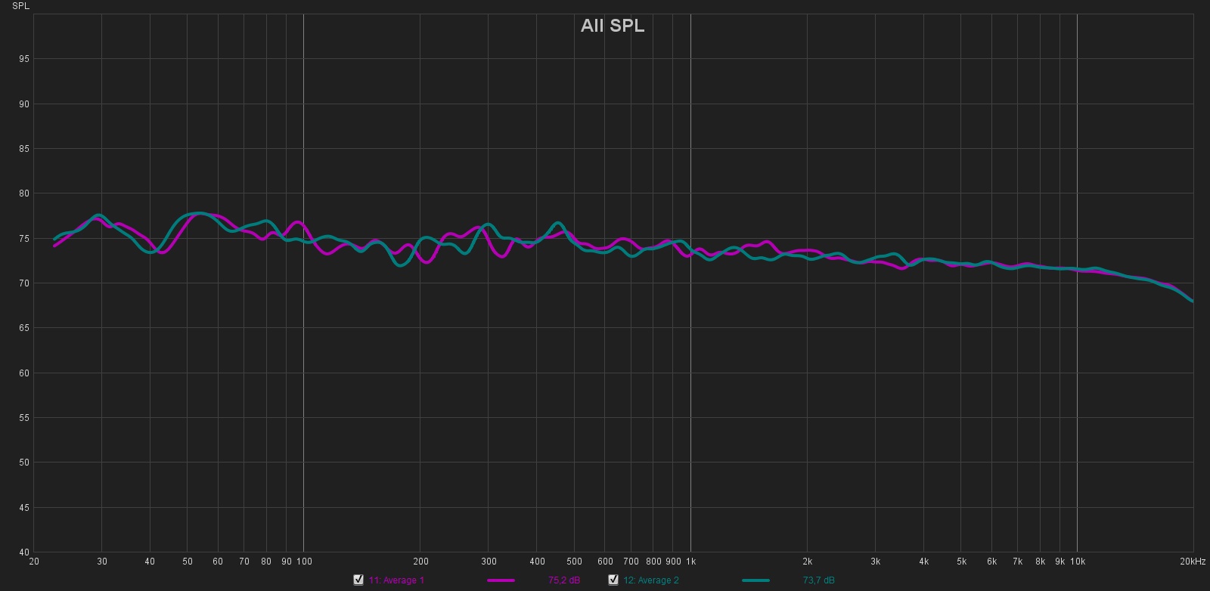The width and height of the screenshot is (1210, 591).
Task: Select the '11: Average 1' legend label
Action: tap(396, 580)
